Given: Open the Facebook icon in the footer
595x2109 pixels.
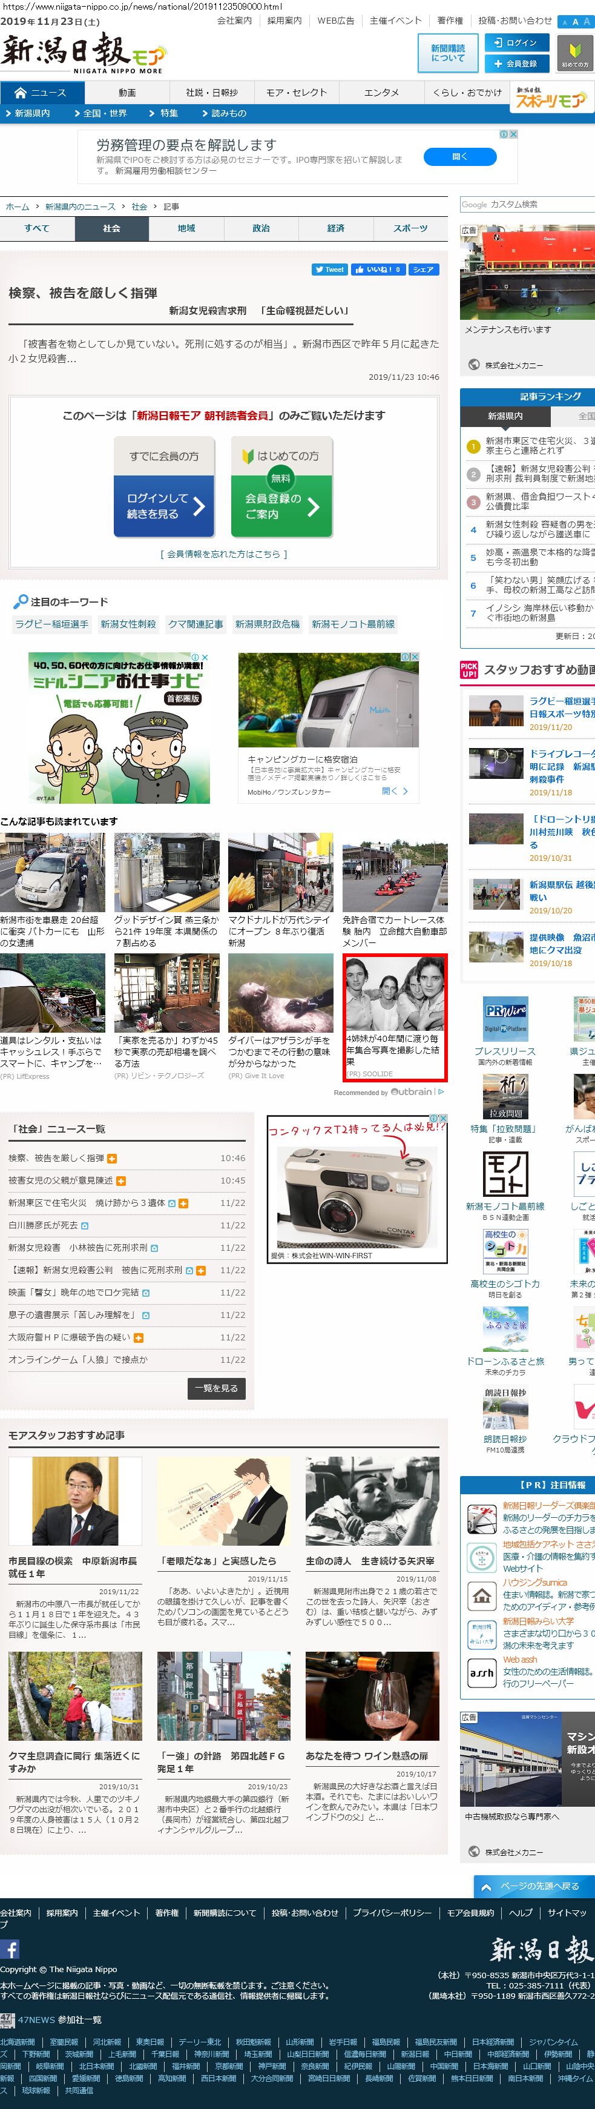Looking at the screenshot, I should (x=10, y=1949).
